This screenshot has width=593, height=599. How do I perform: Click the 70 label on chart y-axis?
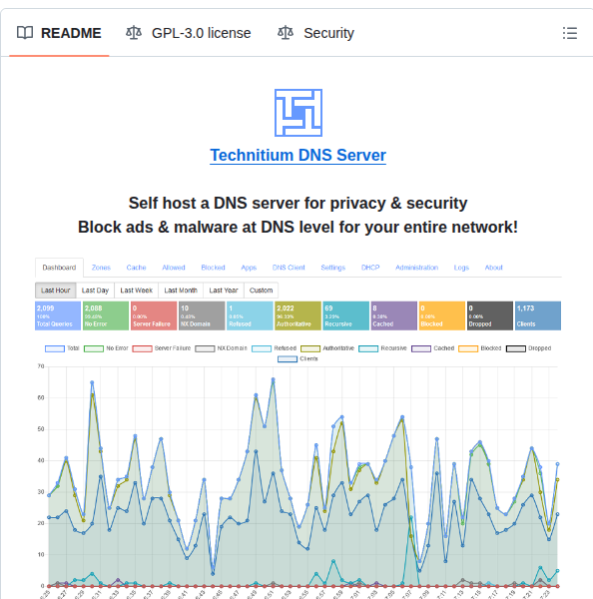[41, 366]
